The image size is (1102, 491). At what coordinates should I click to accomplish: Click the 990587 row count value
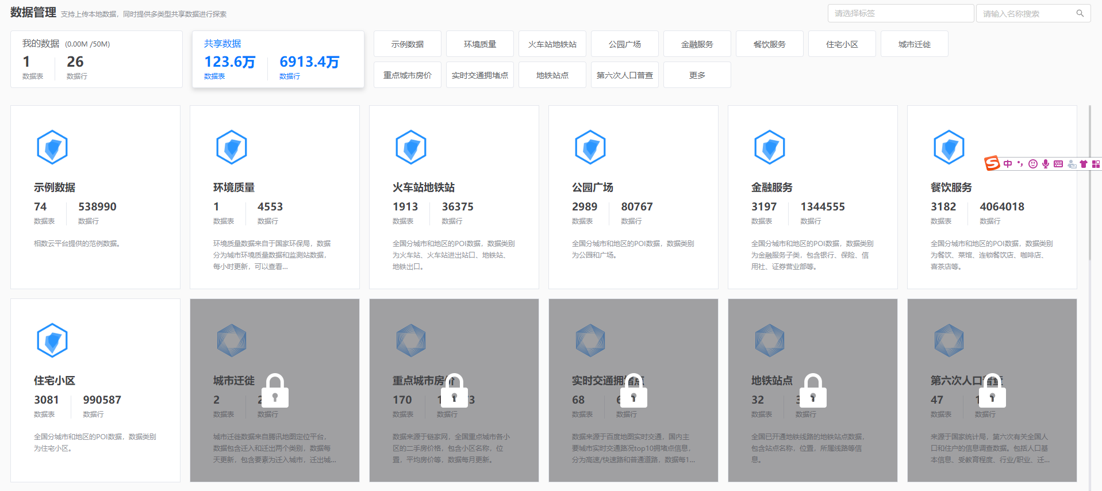click(102, 400)
